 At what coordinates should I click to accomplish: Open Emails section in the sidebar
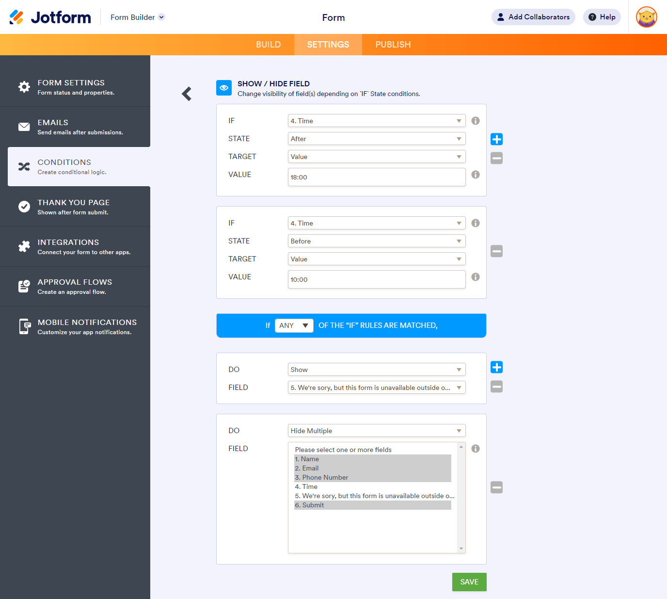tap(75, 127)
